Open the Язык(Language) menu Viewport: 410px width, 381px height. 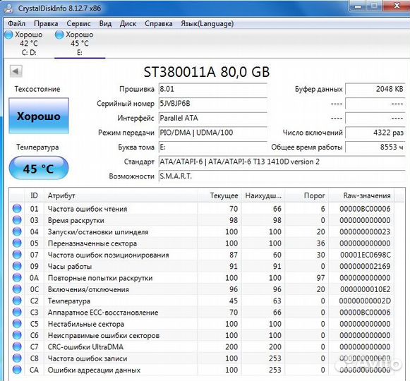coord(207,23)
